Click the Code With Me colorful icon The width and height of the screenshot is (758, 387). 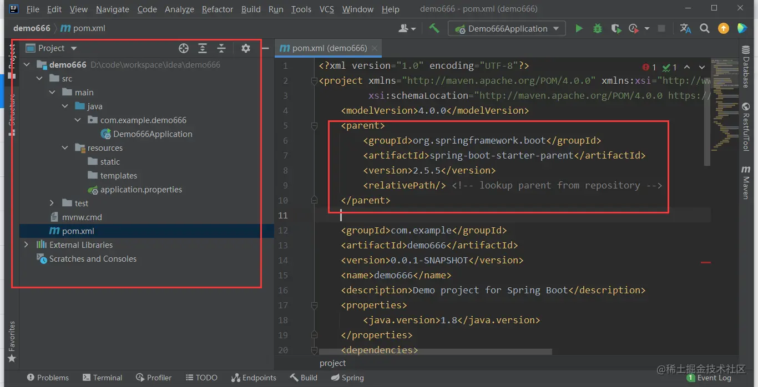tap(742, 28)
